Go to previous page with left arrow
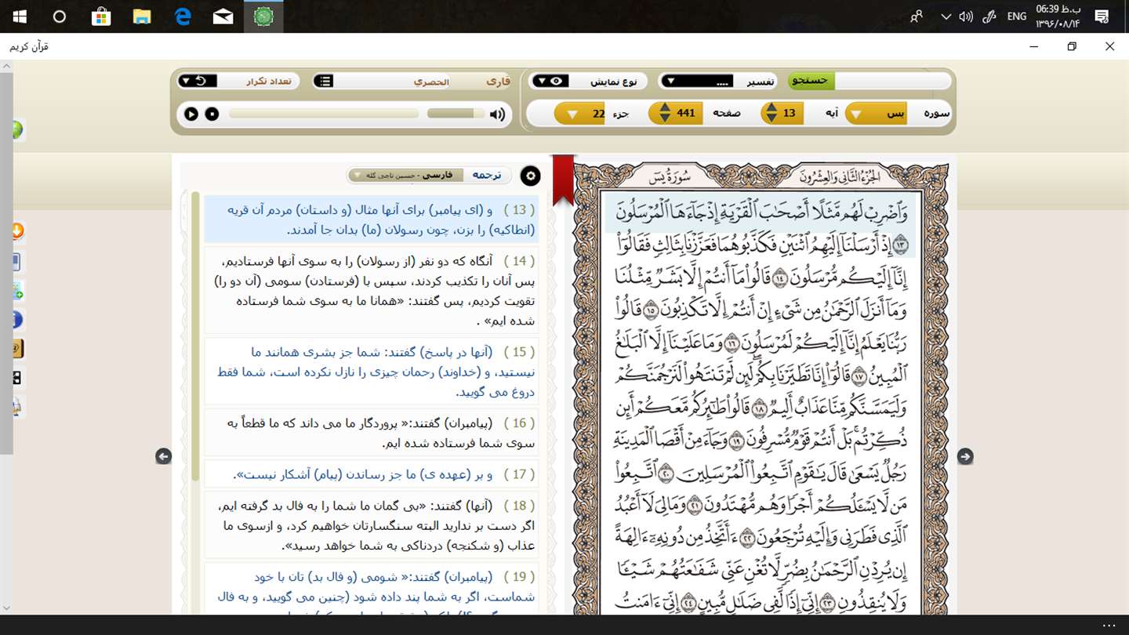 point(163,456)
